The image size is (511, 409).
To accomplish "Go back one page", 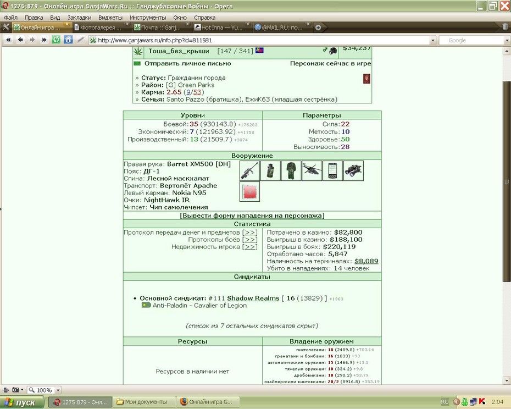I will click(x=20, y=40).
